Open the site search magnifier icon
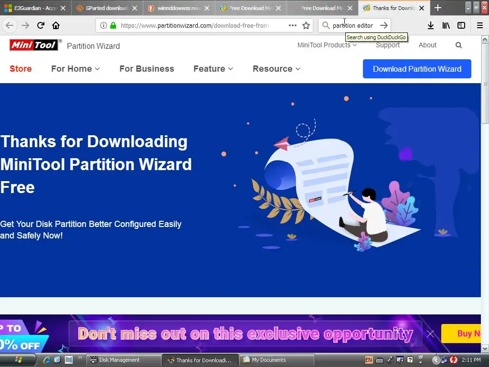 point(458,45)
